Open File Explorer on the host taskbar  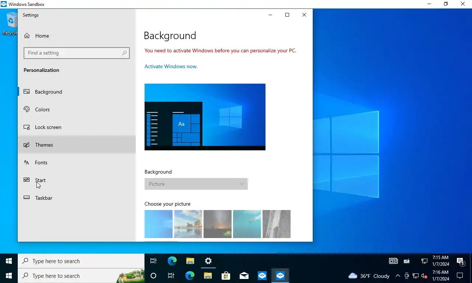[208, 276]
